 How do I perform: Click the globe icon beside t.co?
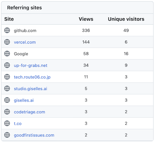7,123
